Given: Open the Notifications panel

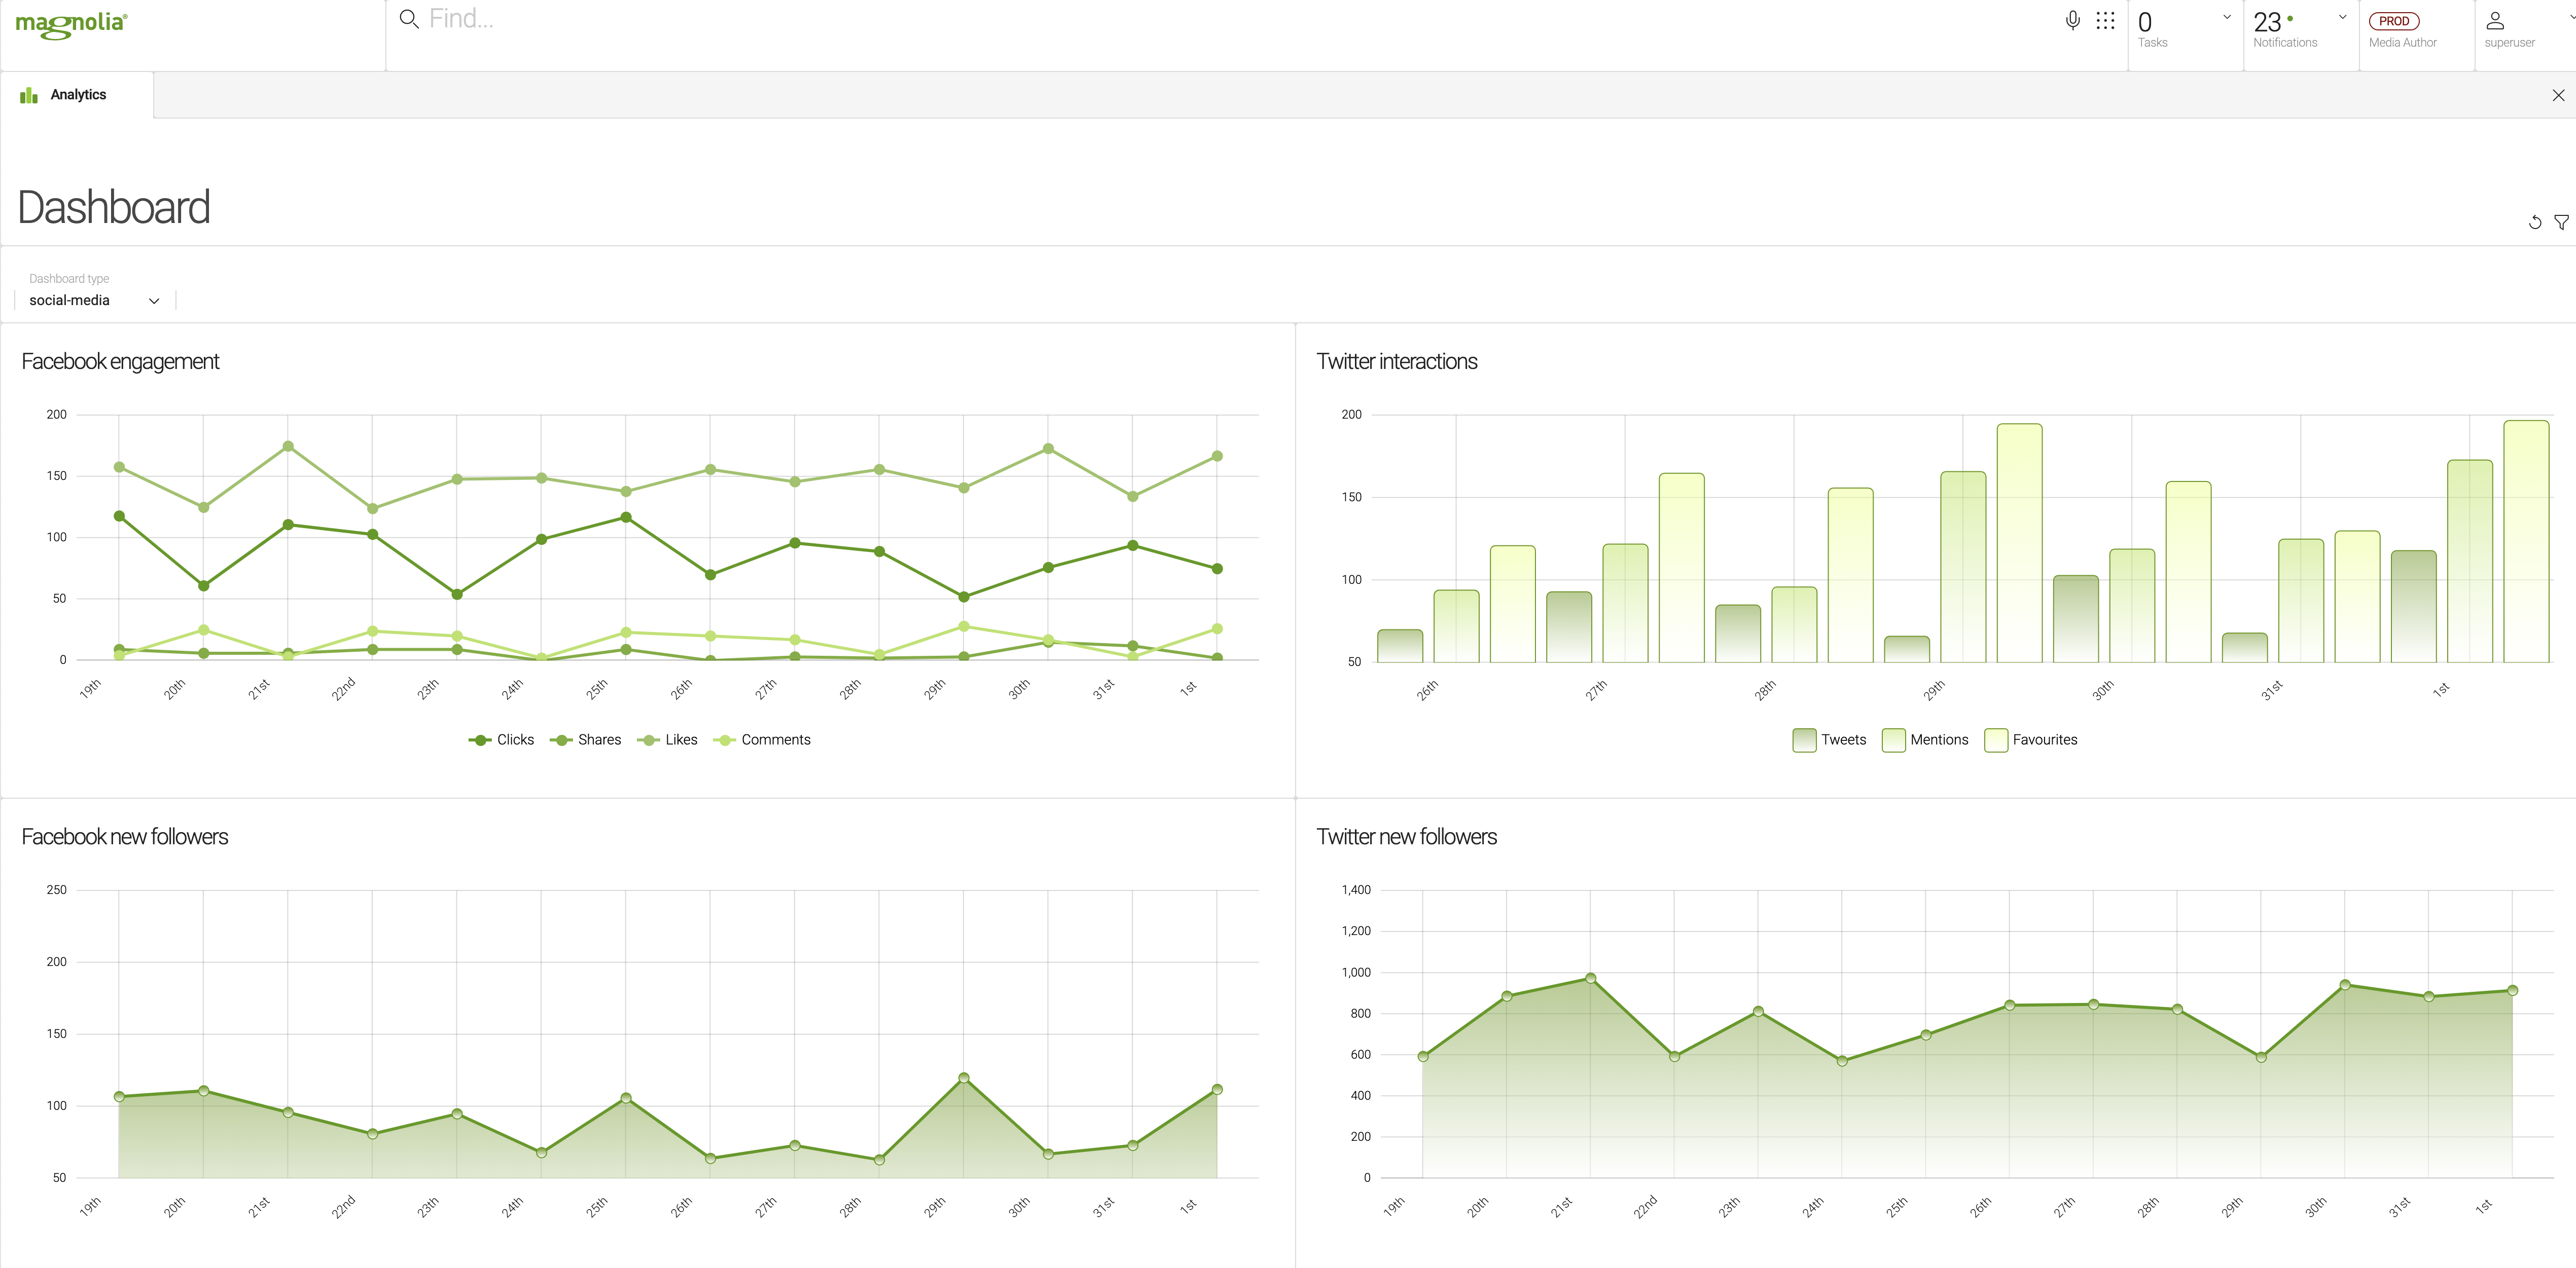Looking at the screenshot, I should pyautogui.click(x=2268, y=22).
